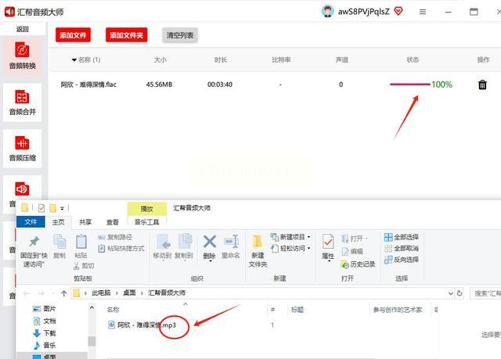This screenshot has width=501, height=359.
Task: Click the 重命名 rename icon
Action: point(231,242)
